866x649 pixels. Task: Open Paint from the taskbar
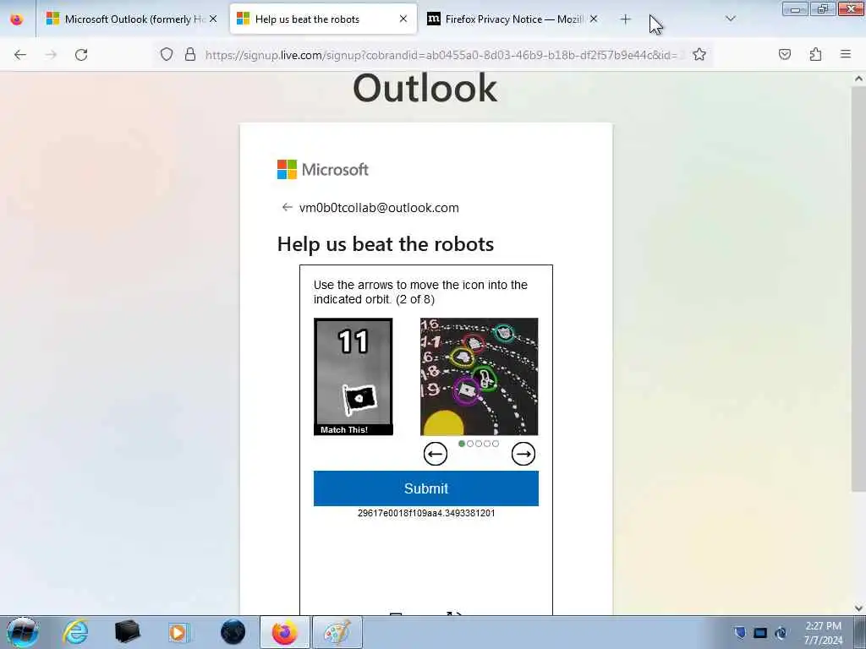(x=337, y=632)
